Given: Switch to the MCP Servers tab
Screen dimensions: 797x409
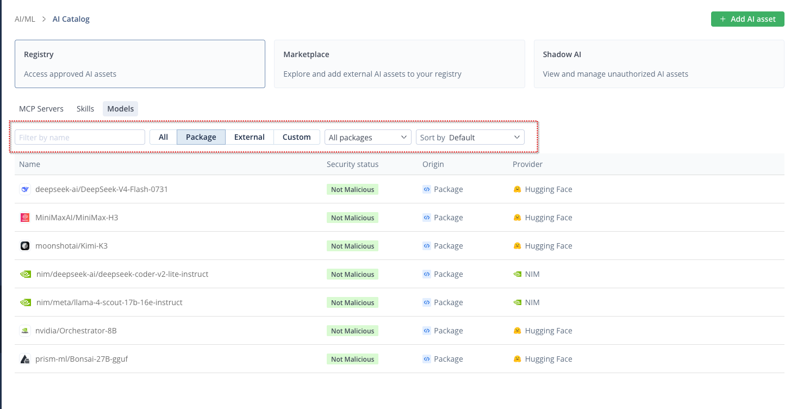Looking at the screenshot, I should coord(41,109).
